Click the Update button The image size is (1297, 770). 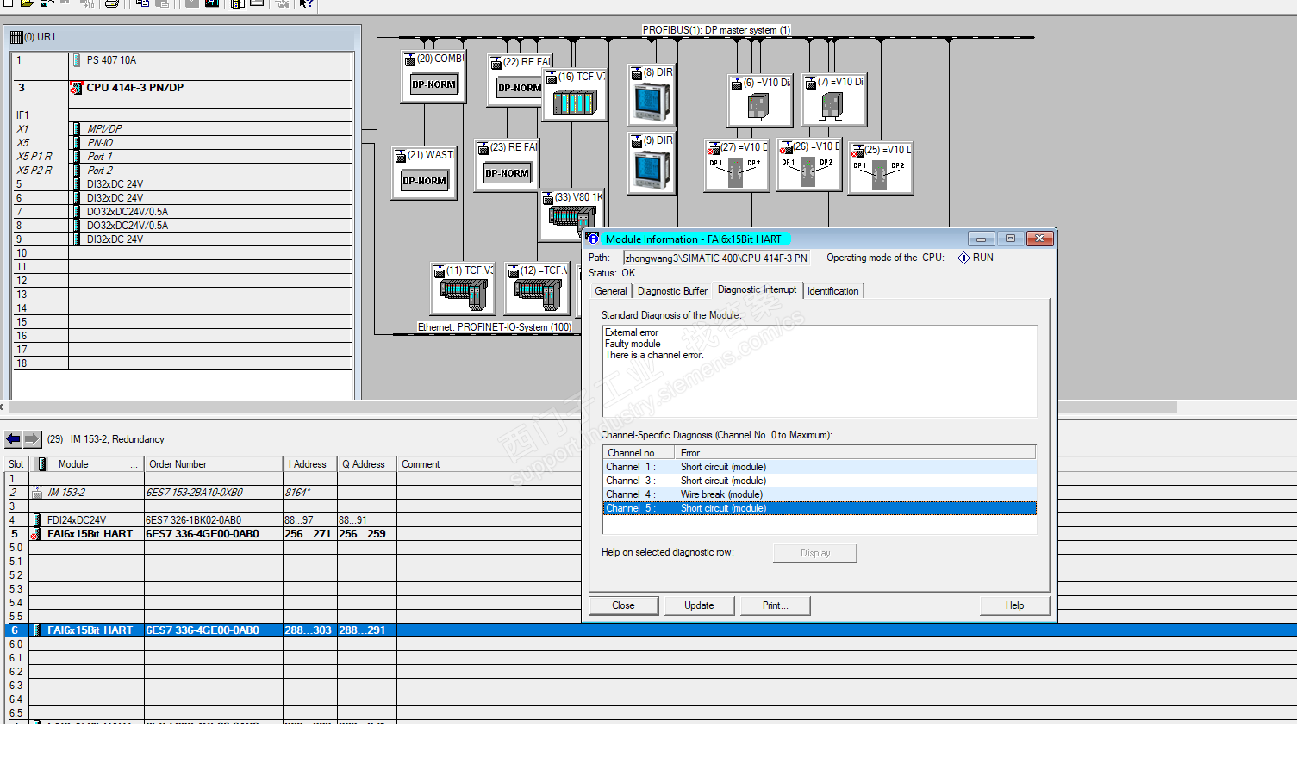coord(699,605)
